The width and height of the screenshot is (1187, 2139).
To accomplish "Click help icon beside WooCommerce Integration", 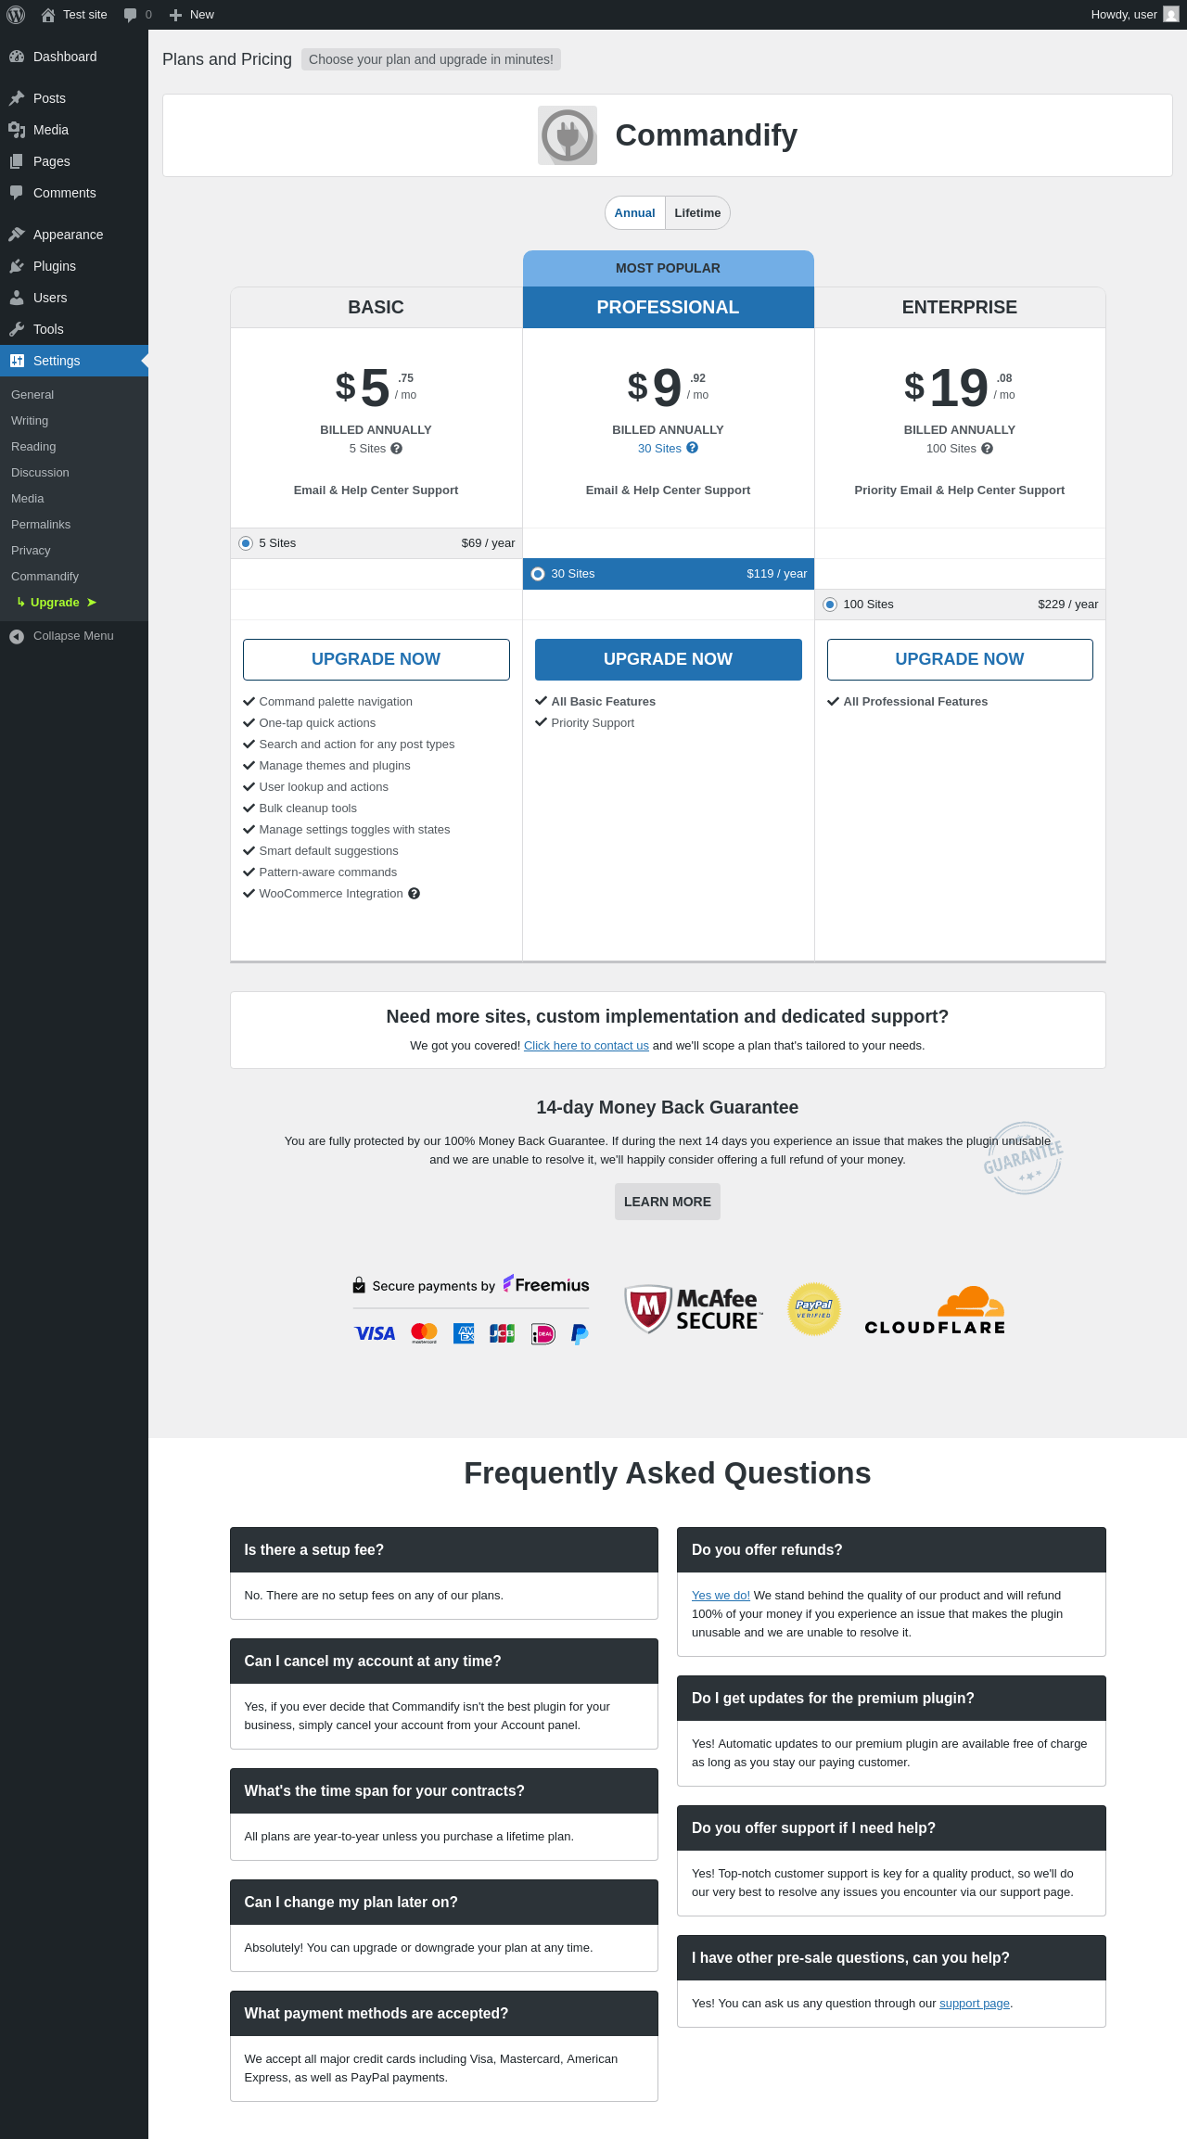I will [x=415, y=894].
